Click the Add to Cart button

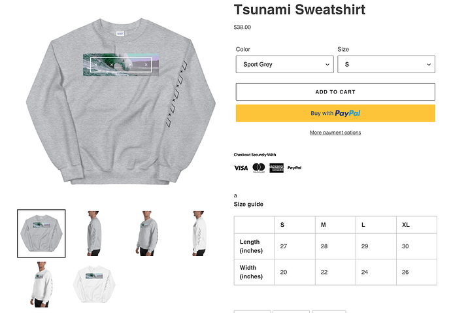[335, 92]
